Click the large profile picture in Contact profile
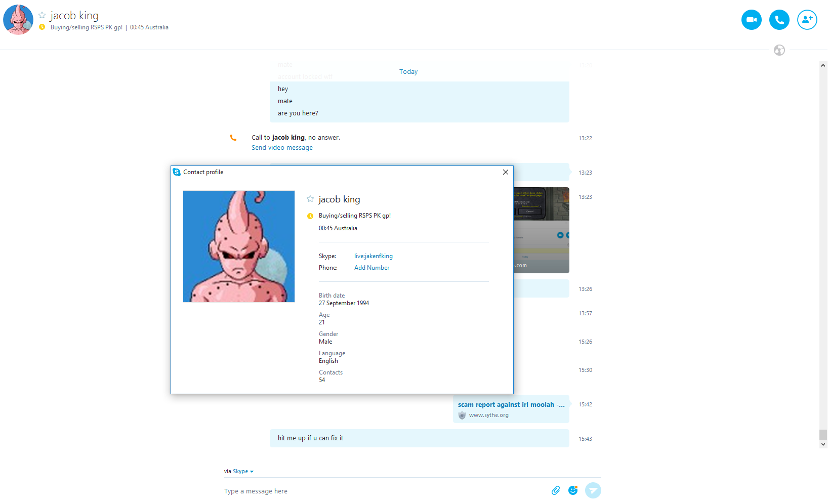Viewport: 828px width, 501px height. (239, 246)
